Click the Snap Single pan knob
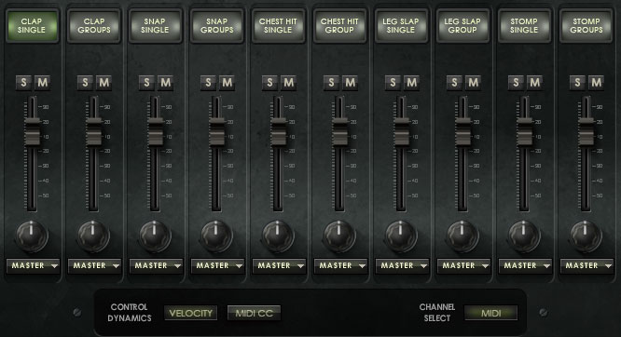621x337 pixels. tap(155, 236)
